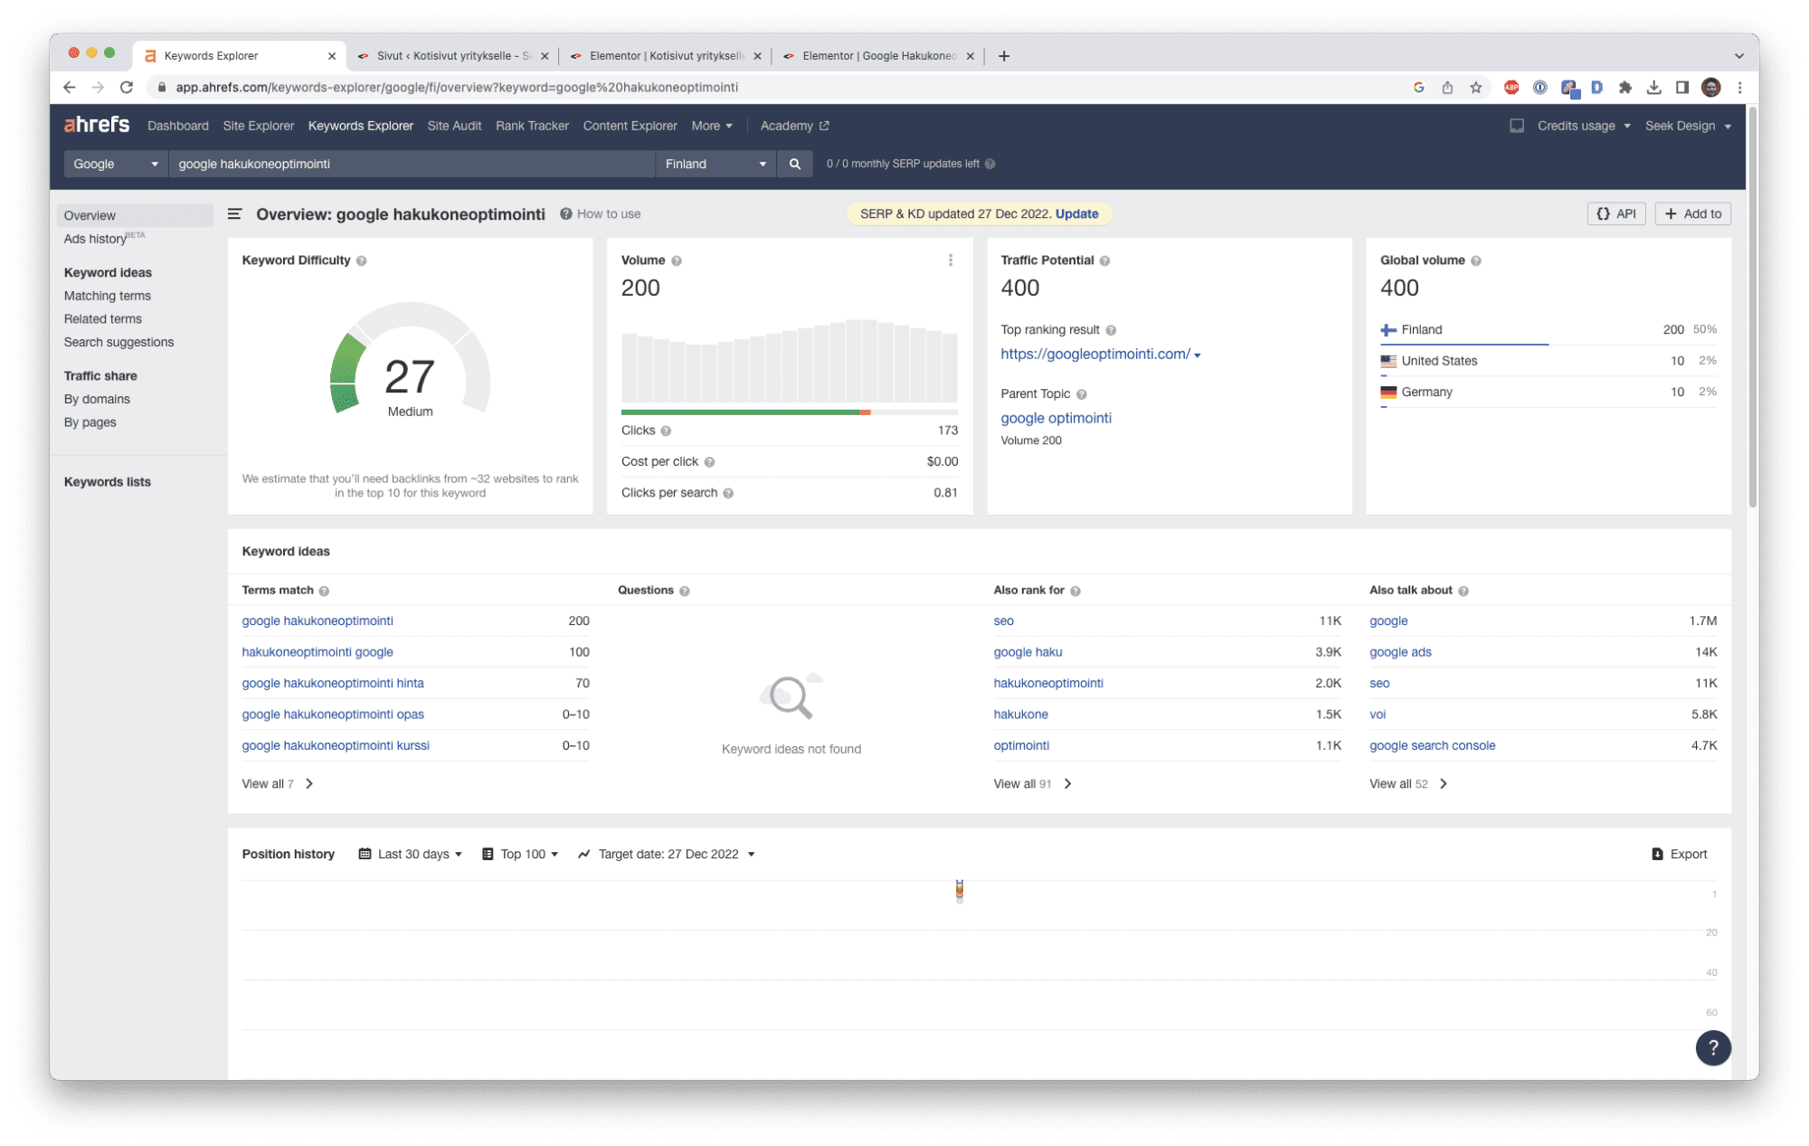Click the Parent Topic help icon
The image size is (1809, 1146).
[x=1082, y=394]
